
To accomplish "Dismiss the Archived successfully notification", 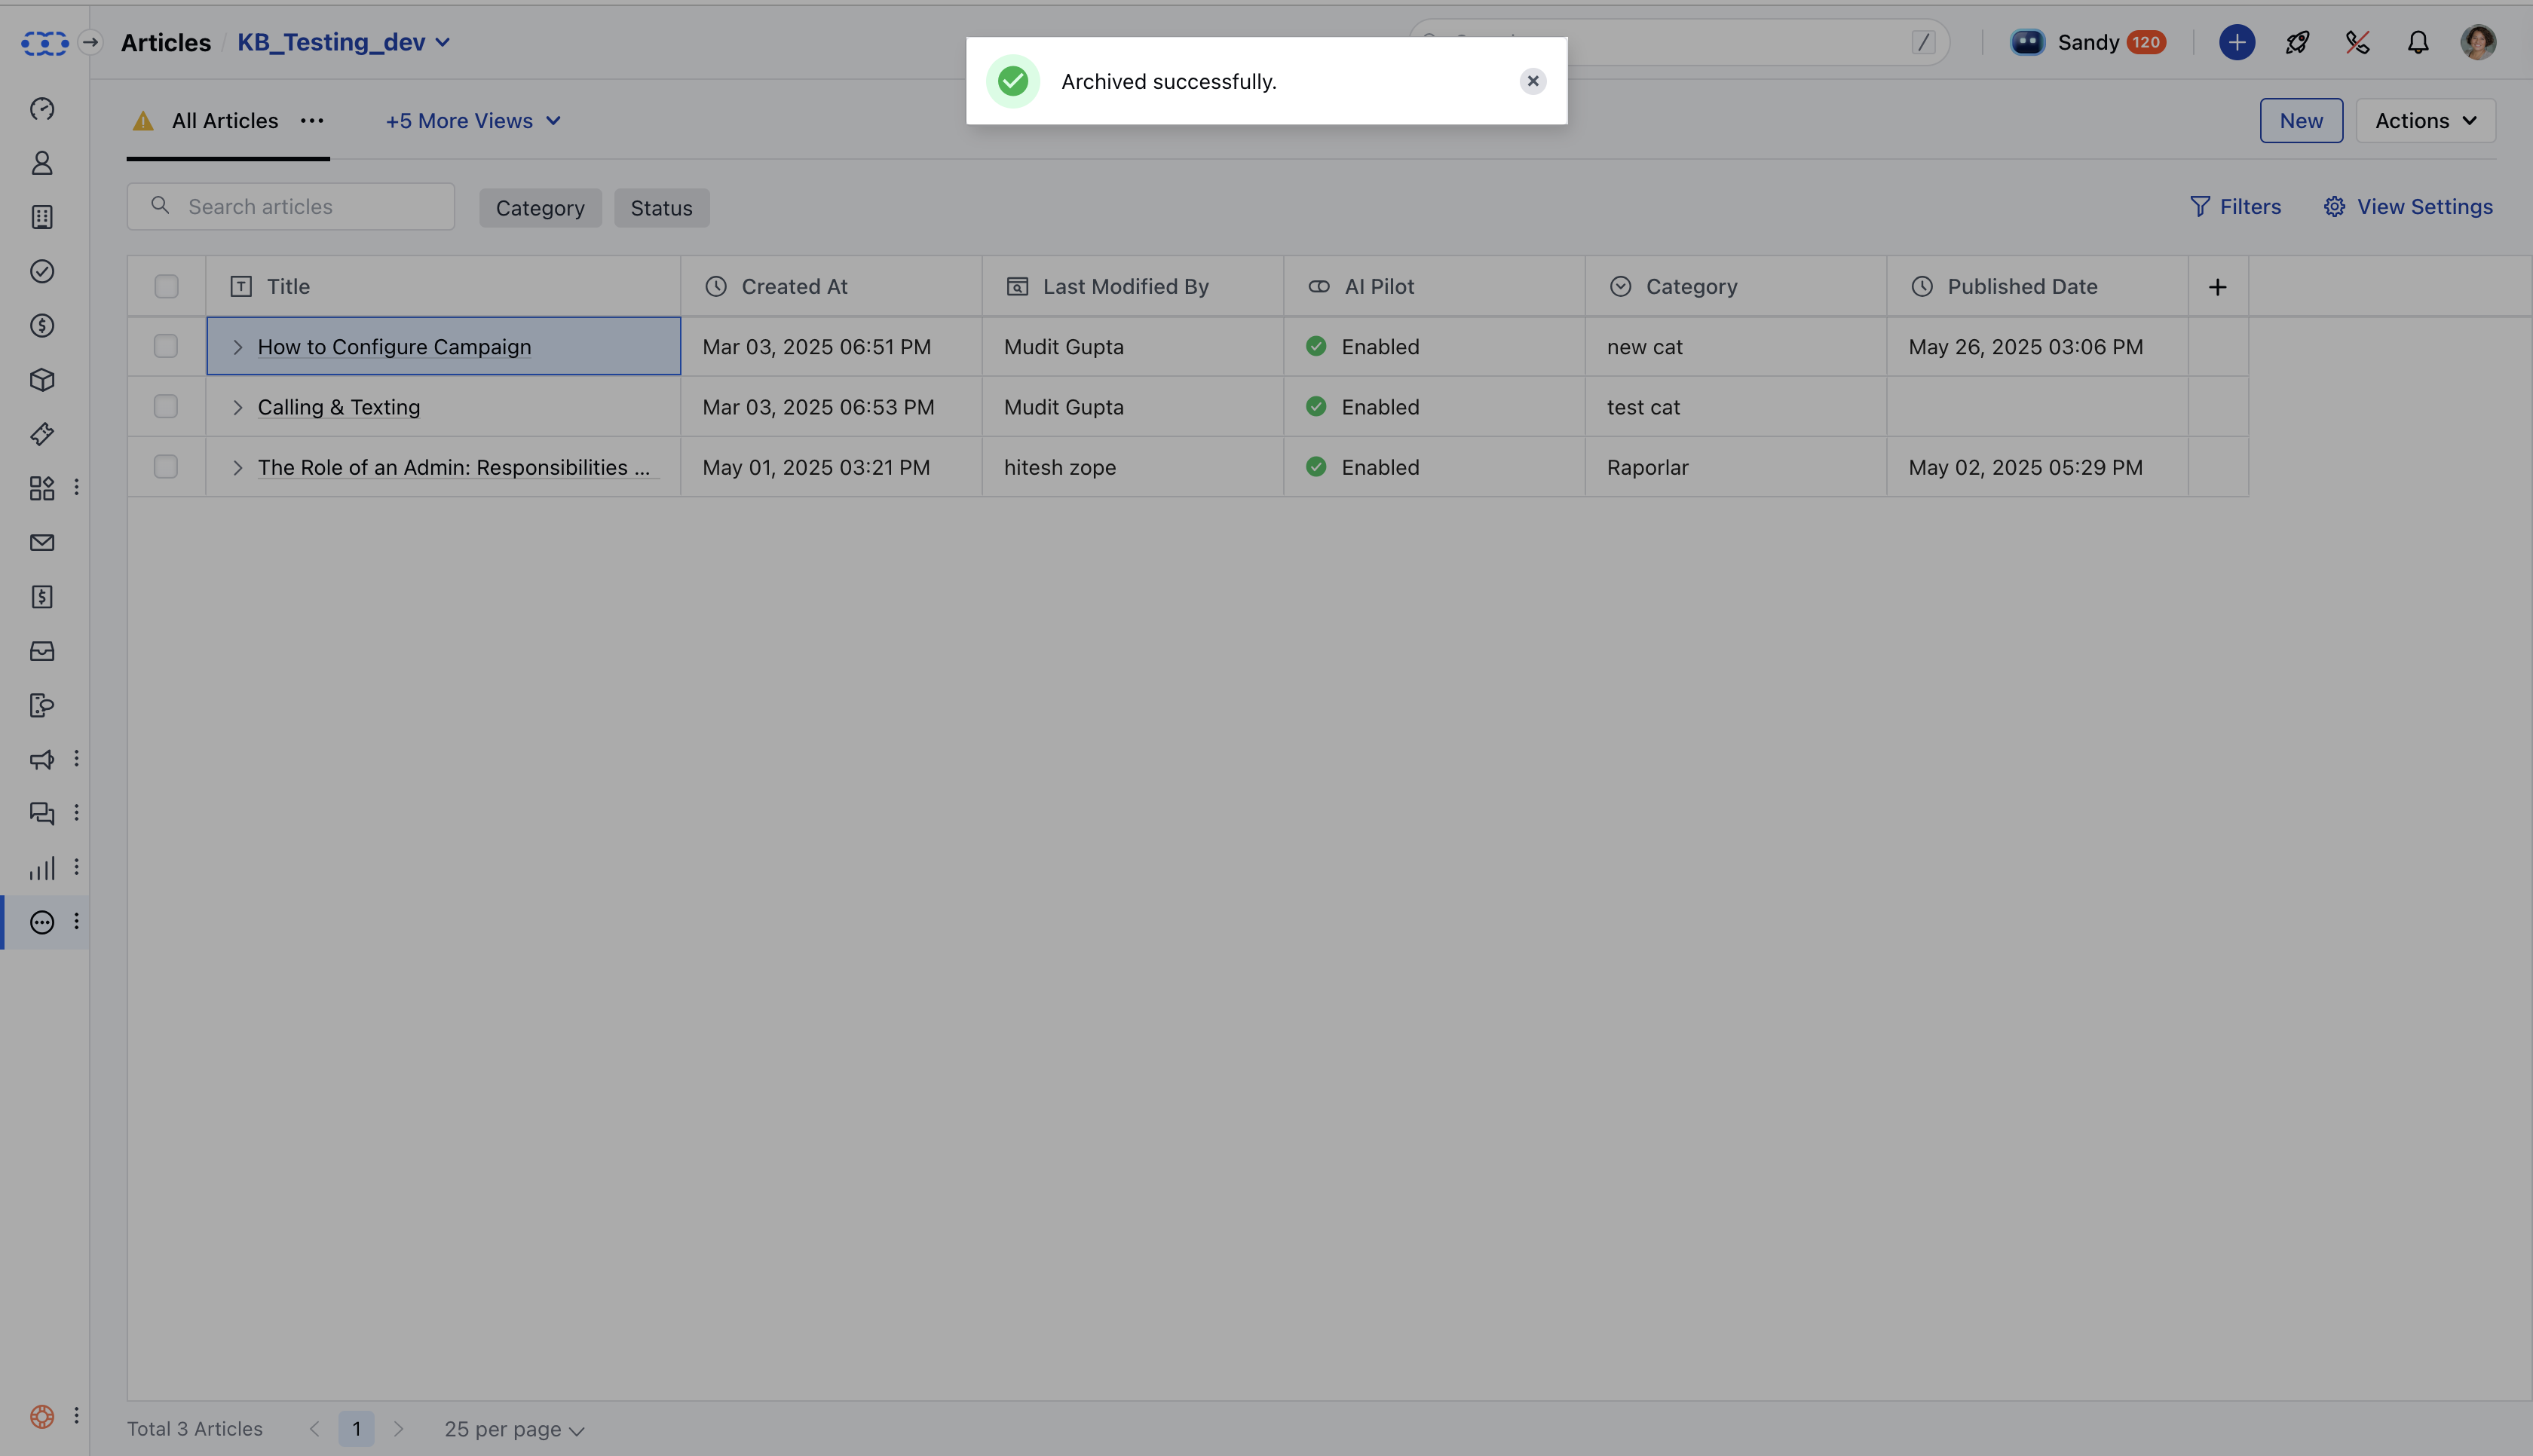I will (x=1532, y=81).
